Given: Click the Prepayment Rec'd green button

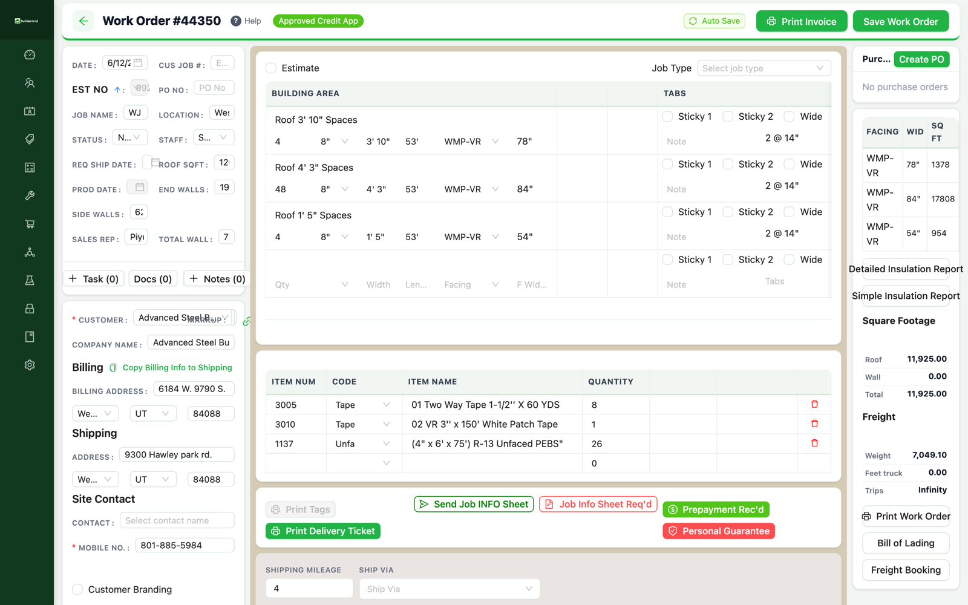Looking at the screenshot, I should pyautogui.click(x=716, y=509).
